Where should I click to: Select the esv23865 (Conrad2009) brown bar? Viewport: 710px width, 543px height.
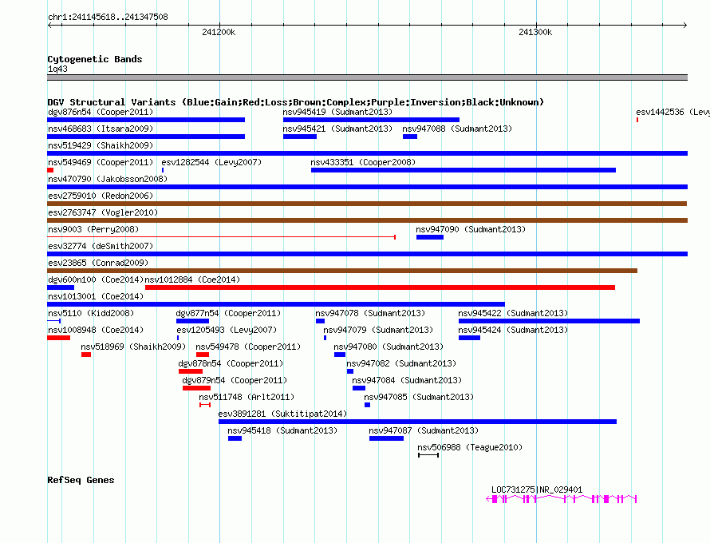point(342,271)
